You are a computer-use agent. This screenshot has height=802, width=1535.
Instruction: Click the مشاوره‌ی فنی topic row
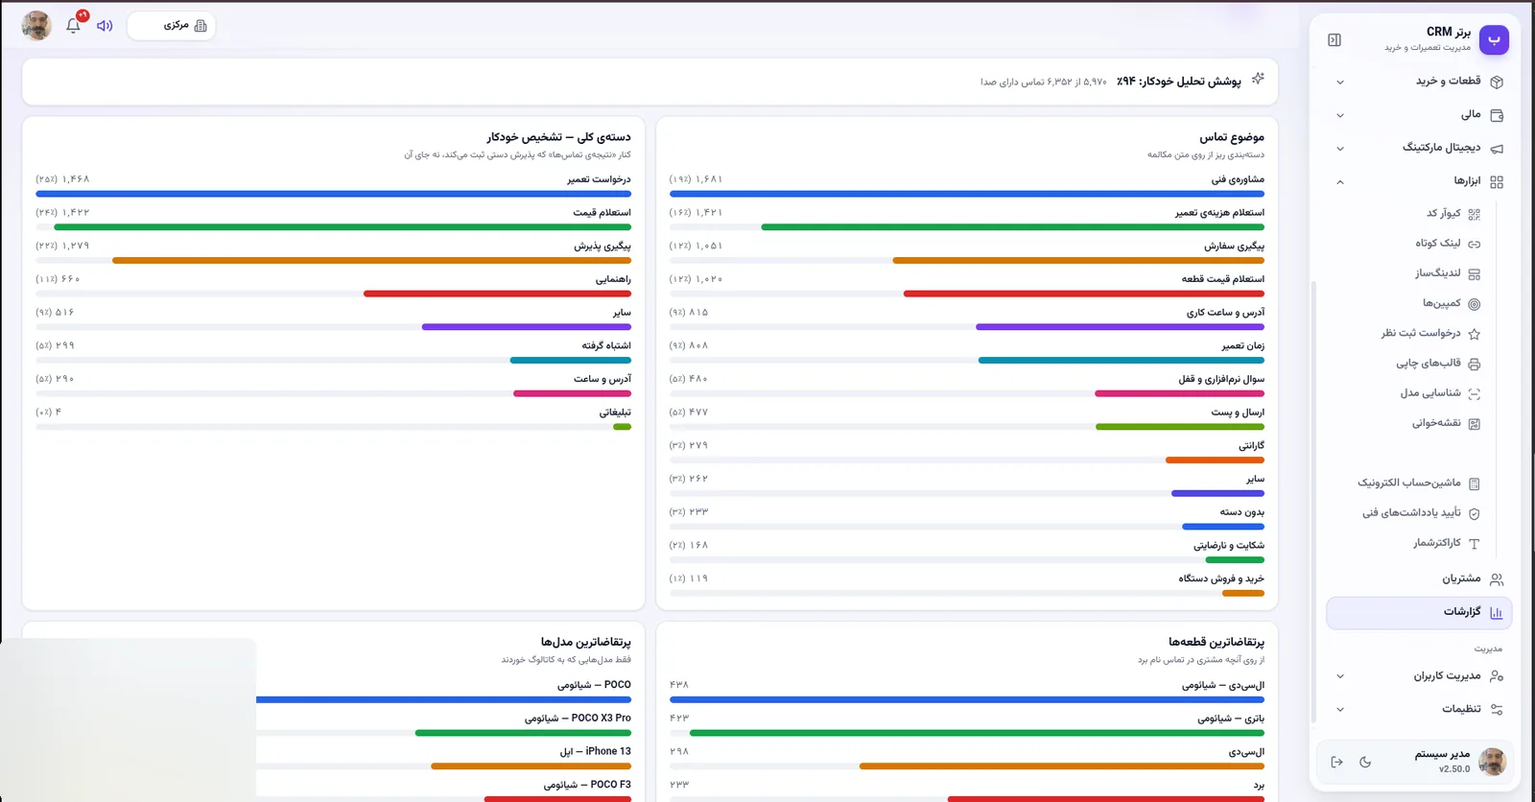coord(967,186)
